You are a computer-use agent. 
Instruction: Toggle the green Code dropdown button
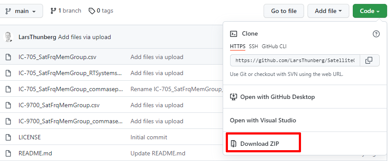(x=370, y=11)
